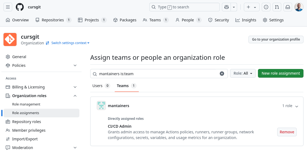Go to the Overview tab
This screenshot has height=152, width=307.
coord(17,20)
